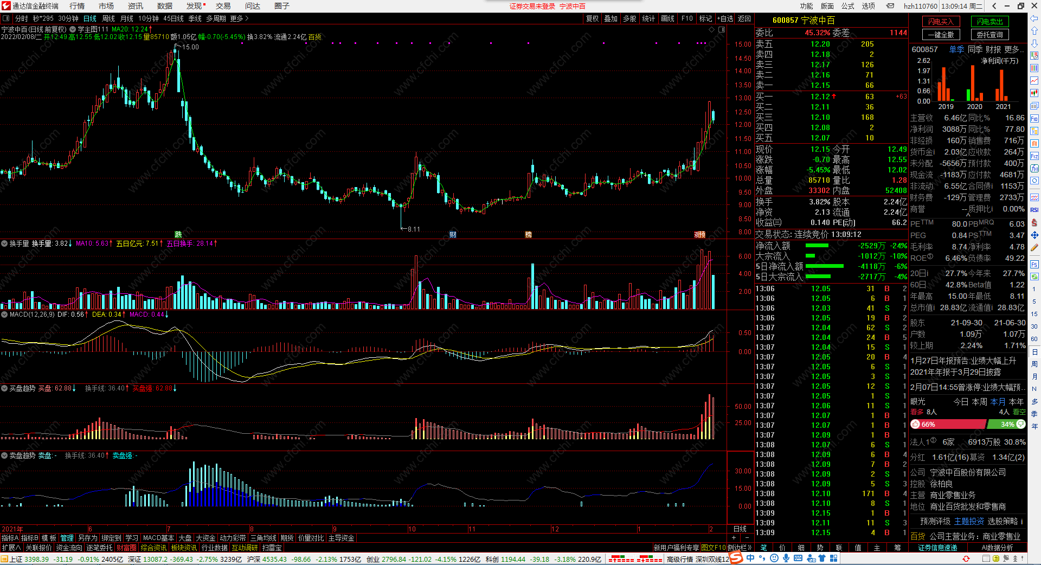
Task: Click the red sync icon in status bar
Action: click(x=966, y=559)
